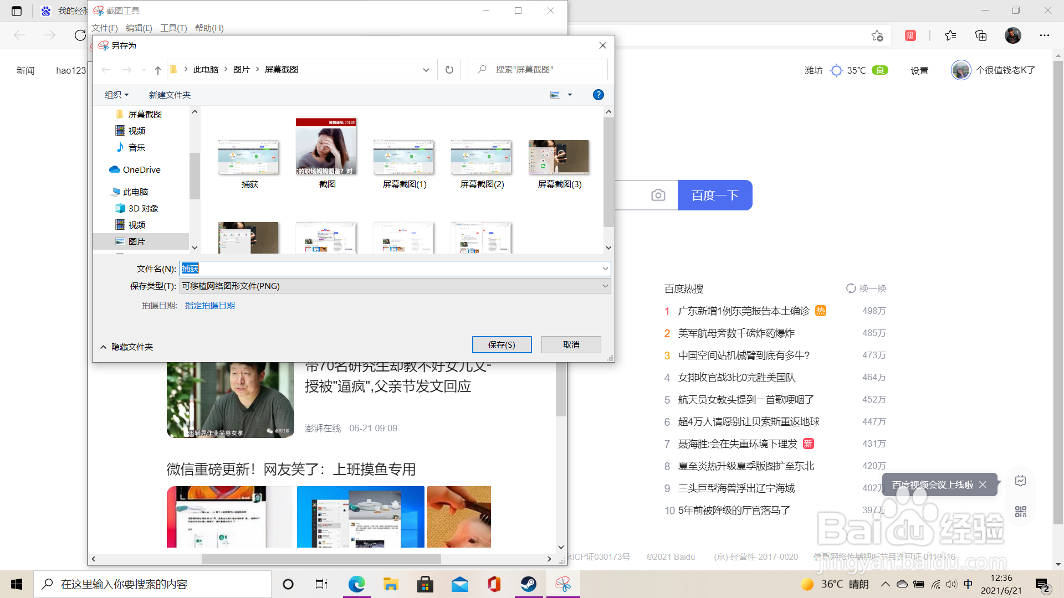The width and height of the screenshot is (1064, 598).
Task: Expand the address bar path dropdown chevron
Action: click(426, 69)
